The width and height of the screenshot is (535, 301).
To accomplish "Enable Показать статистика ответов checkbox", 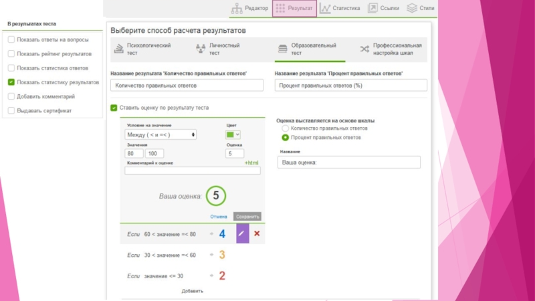I will coord(11,68).
